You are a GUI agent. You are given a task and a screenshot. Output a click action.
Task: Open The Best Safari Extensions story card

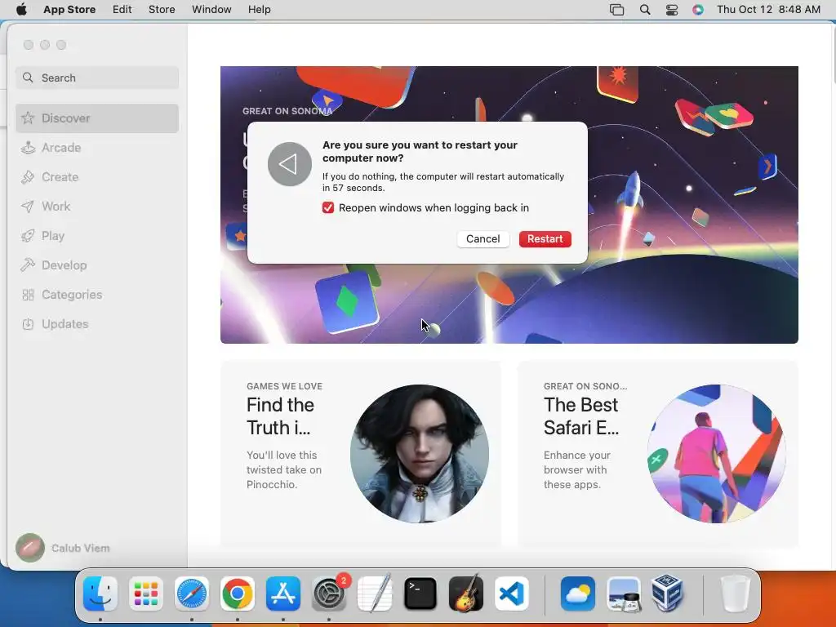pyautogui.click(x=658, y=454)
